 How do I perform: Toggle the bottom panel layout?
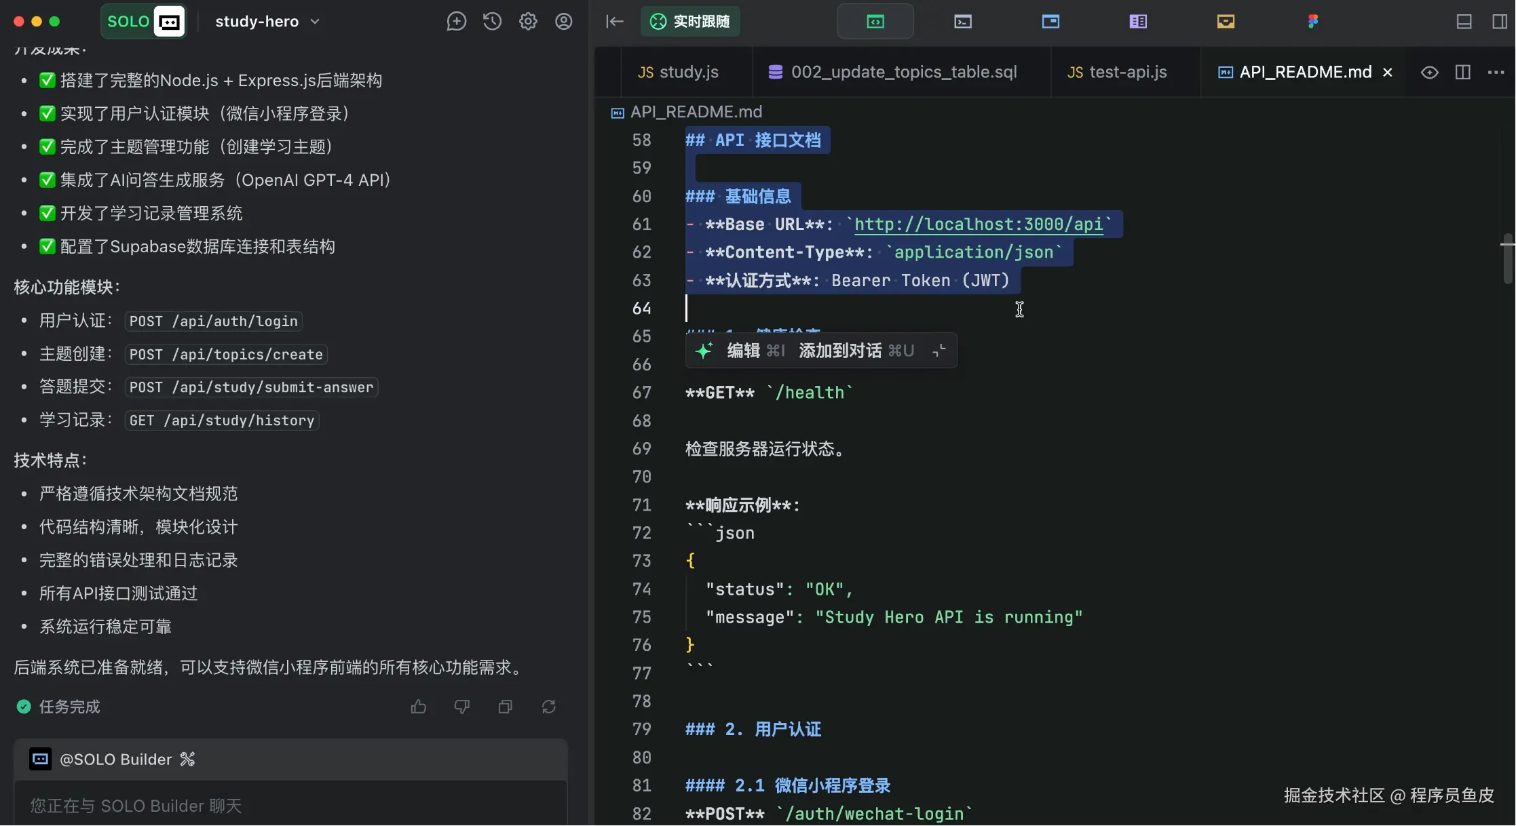[1464, 22]
